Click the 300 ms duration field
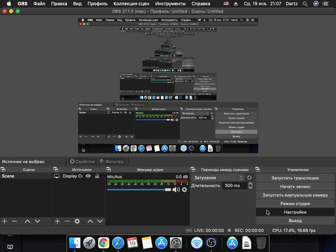The width and height of the screenshot is (336, 252). click(x=234, y=186)
